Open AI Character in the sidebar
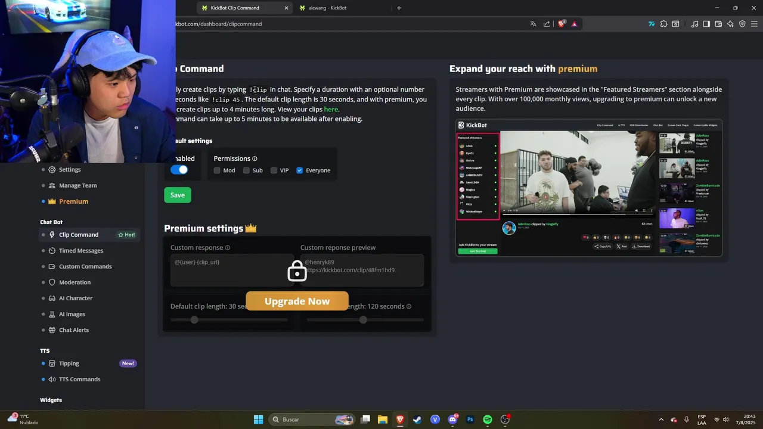Screen dimensions: 763x429 (x=76, y=299)
